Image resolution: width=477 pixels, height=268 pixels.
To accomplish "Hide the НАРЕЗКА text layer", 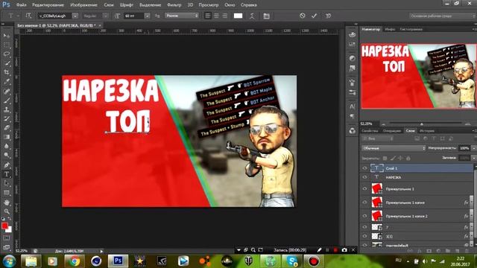I will [364, 177].
